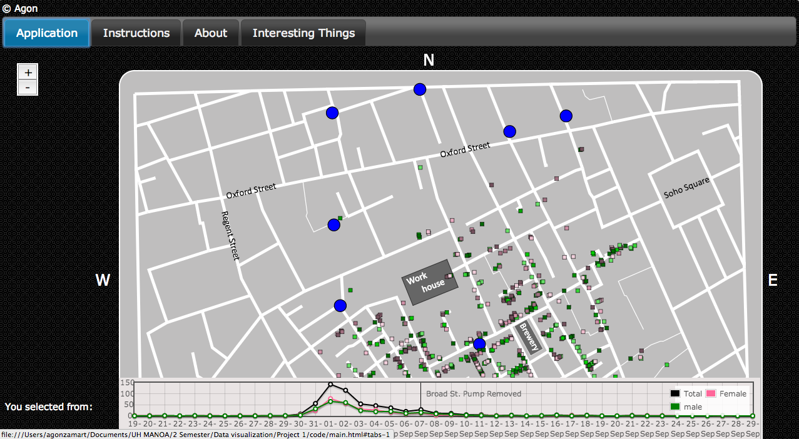799x439 pixels.
Task: Open the Instructions tab
Action: tap(136, 33)
